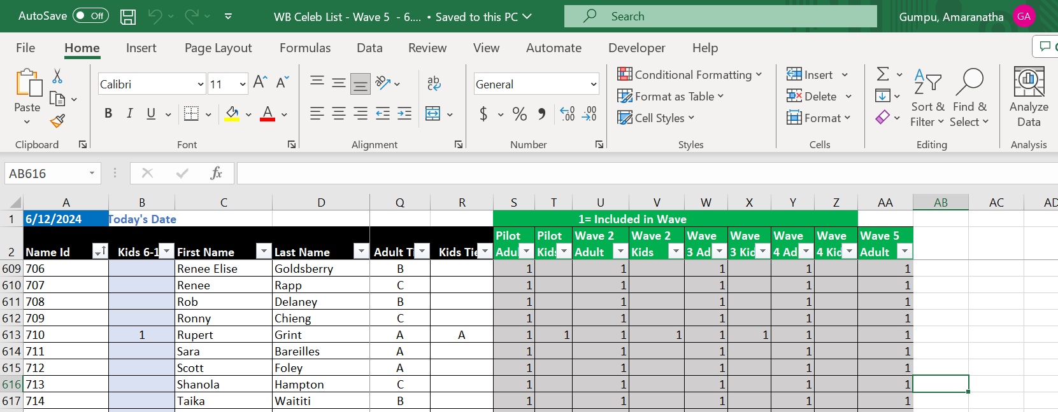The image size is (1058, 412).
Task: Open the Font Color dropdown arrow
Action: (x=284, y=115)
